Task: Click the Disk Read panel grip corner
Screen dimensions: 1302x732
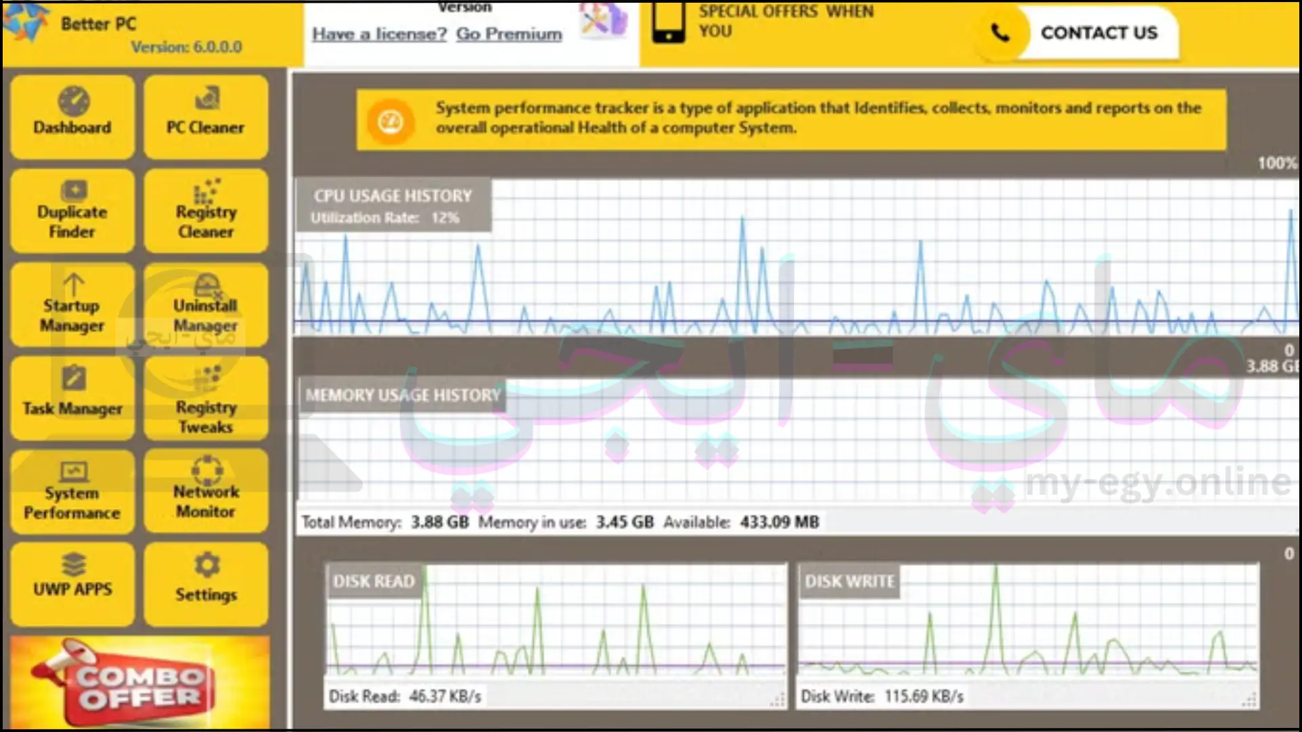Action: pyautogui.click(x=778, y=701)
